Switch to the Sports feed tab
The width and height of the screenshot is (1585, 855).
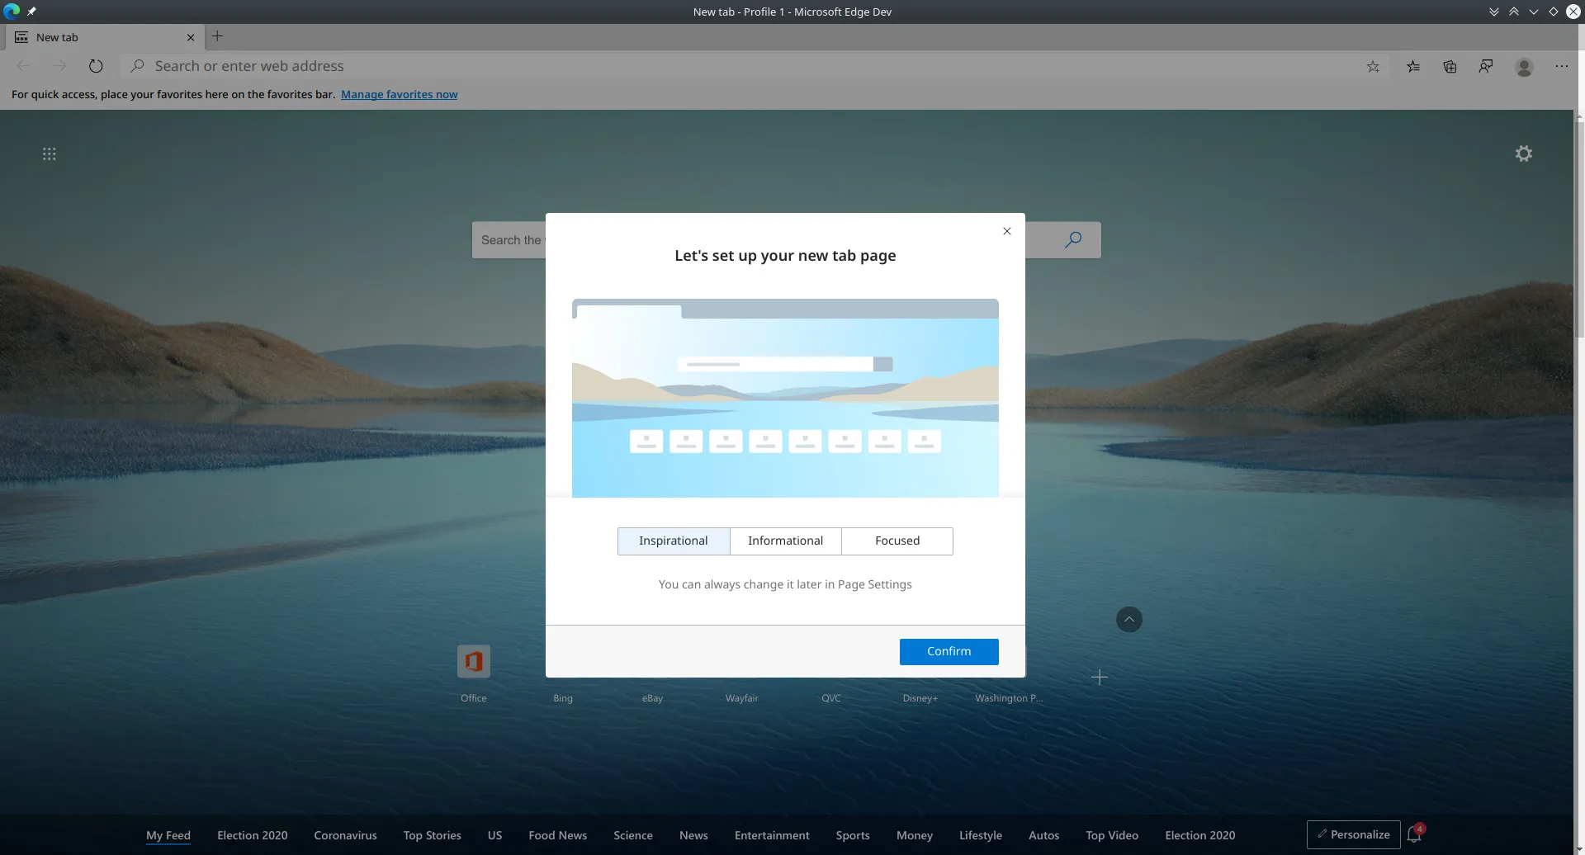pyautogui.click(x=852, y=835)
